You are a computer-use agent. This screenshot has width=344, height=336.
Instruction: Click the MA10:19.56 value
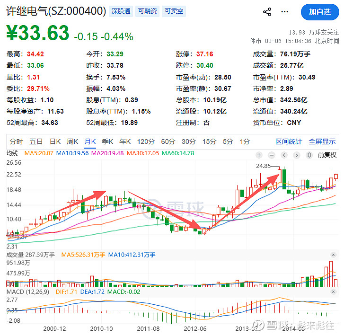point(72,153)
